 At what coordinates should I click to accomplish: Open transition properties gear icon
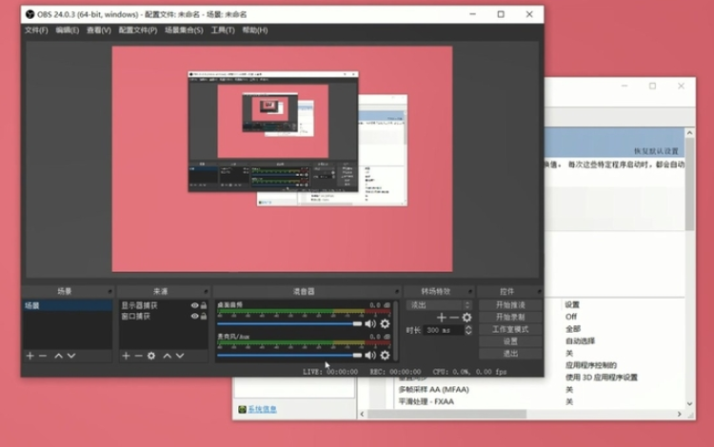tap(466, 318)
